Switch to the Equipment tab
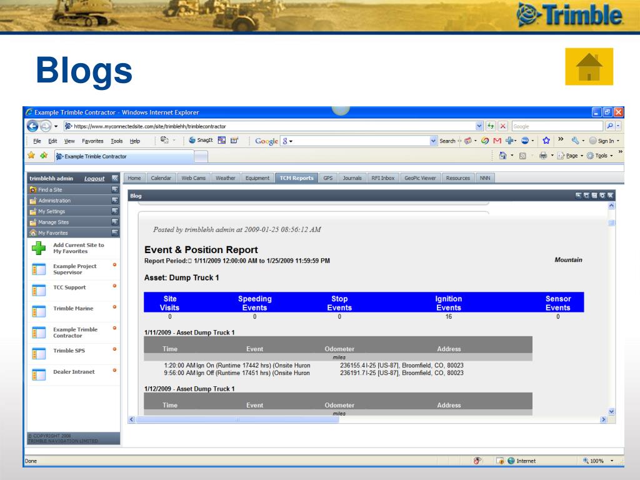640x480 pixels. [257, 178]
